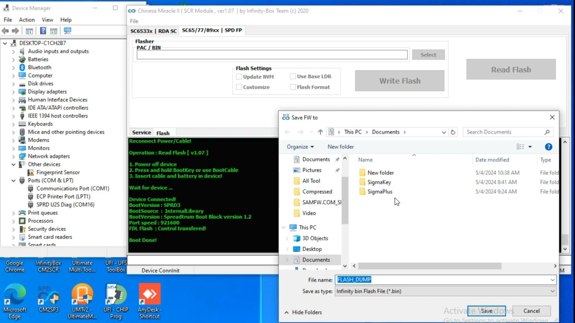Select the Fingerprint Sensor device
Screen dimensions: 575x323
(58, 172)
